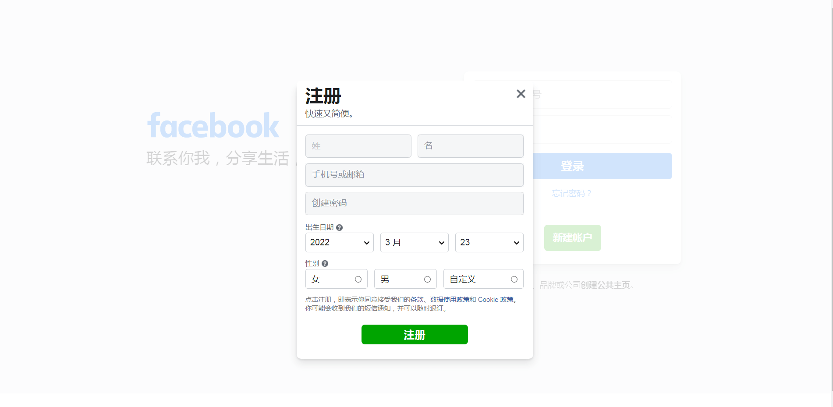Open the birth day dropdown showing 23

pyautogui.click(x=489, y=242)
